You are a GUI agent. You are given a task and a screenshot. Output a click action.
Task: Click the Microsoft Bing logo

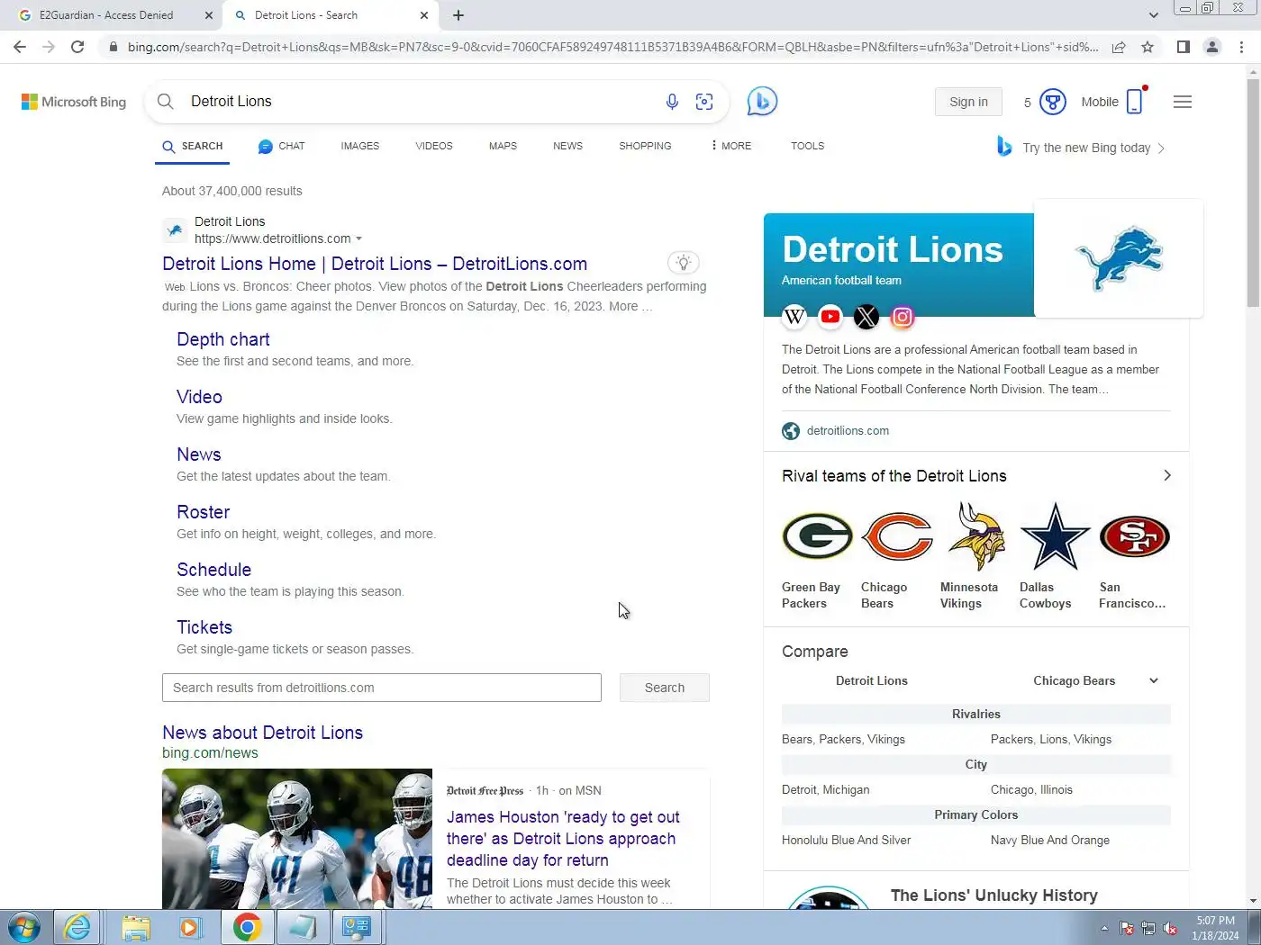point(74,102)
